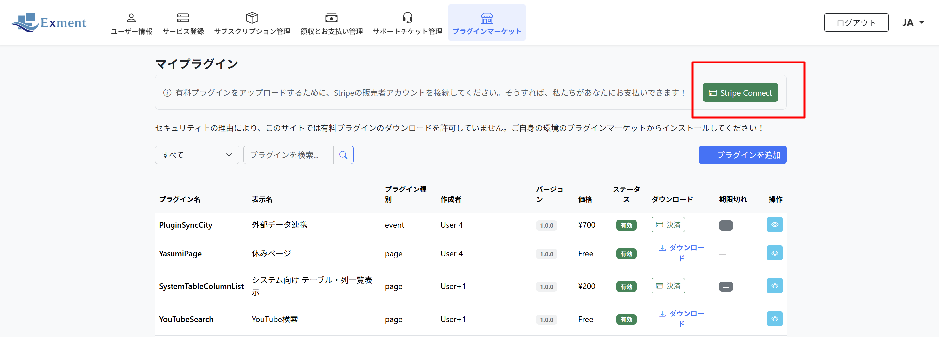Viewport: 939px width, 337px height.
Task: Click the YouTube検索 display name
Action: [x=274, y=319]
